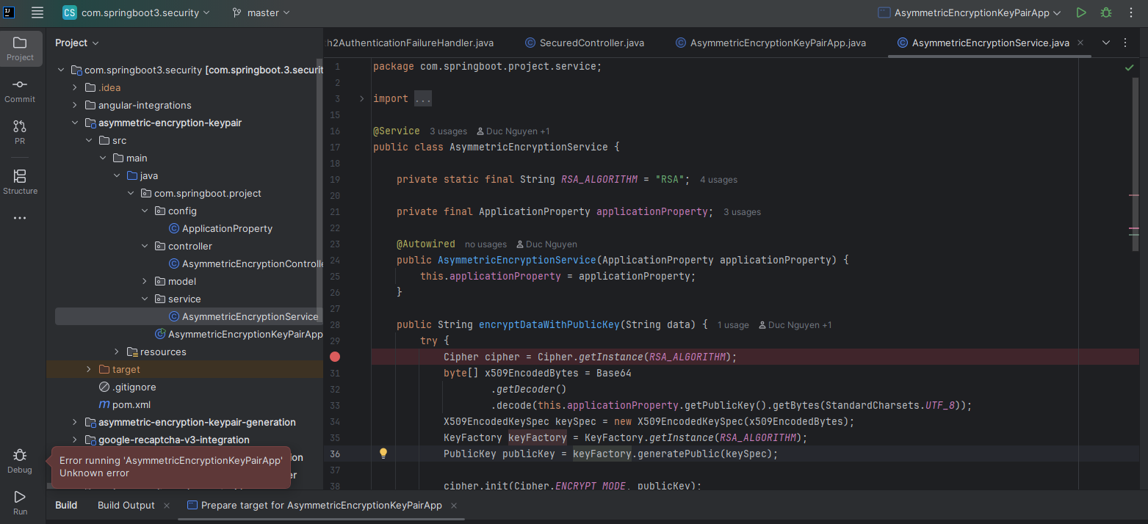Image resolution: width=1148 pixels, height=524 pixels.
Task: Expand google-recaptcha-v3-integration module
Action: [75, 440]
